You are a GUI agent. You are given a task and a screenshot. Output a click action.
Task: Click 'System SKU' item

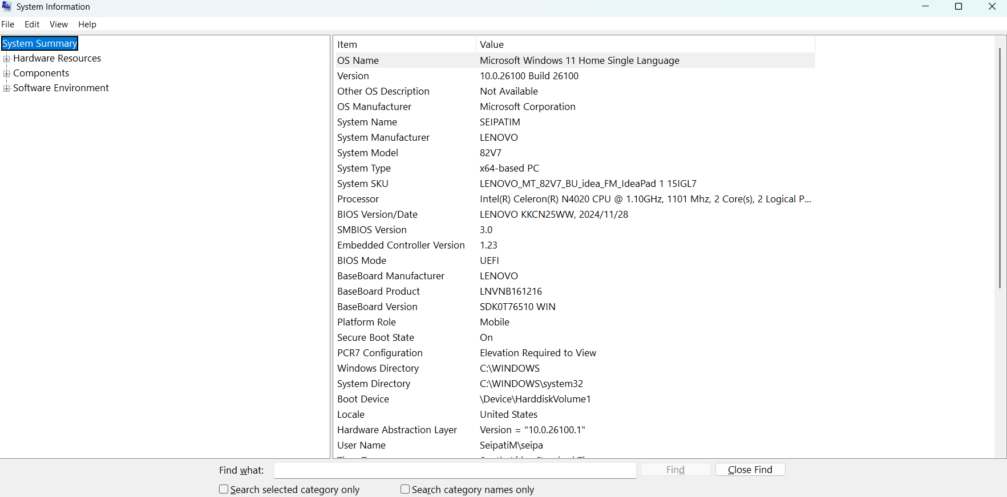point(363,184)
